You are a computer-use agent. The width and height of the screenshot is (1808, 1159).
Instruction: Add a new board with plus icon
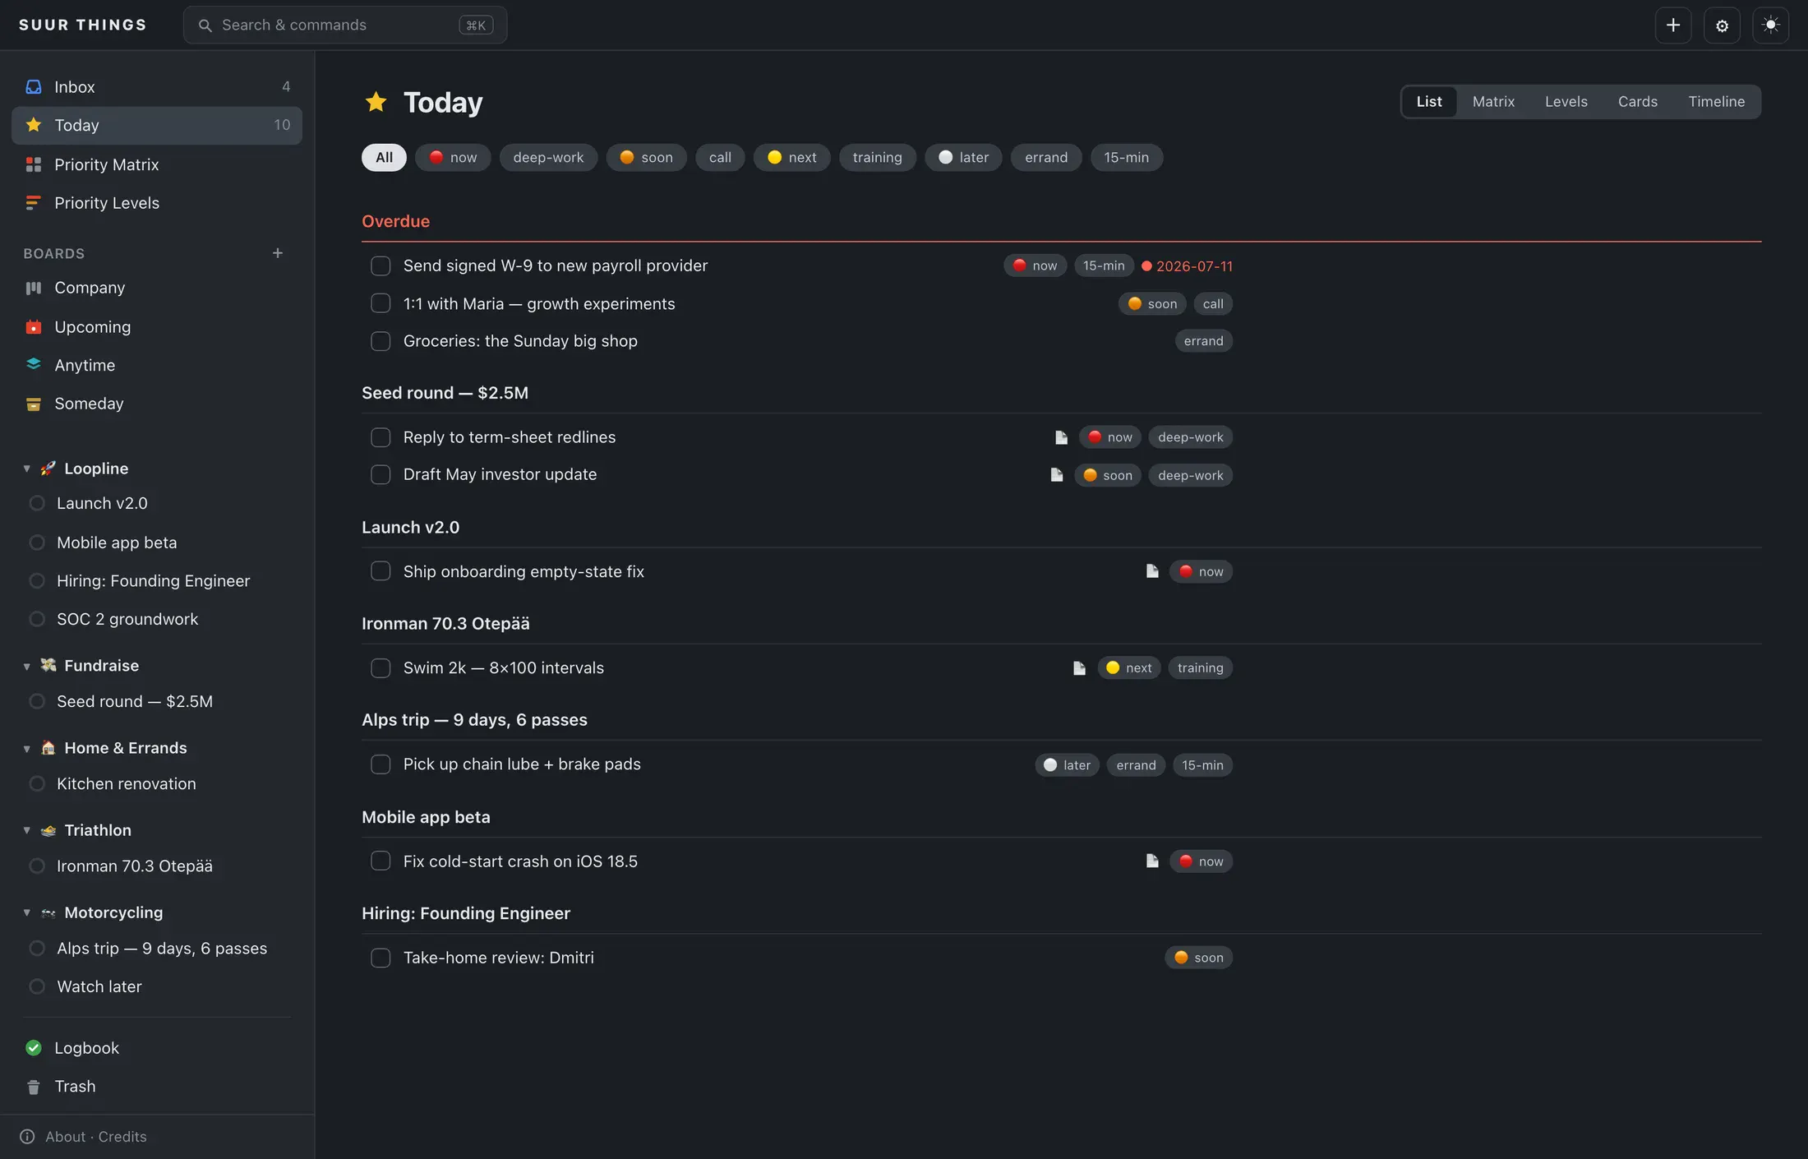click(278, 253)
